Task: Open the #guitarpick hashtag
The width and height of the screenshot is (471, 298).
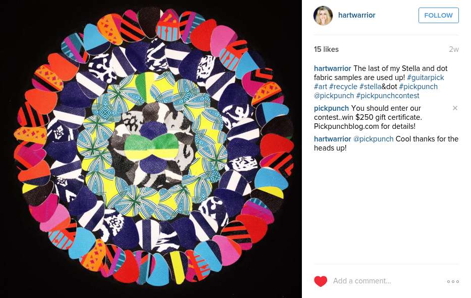Action: coord(426,78)
